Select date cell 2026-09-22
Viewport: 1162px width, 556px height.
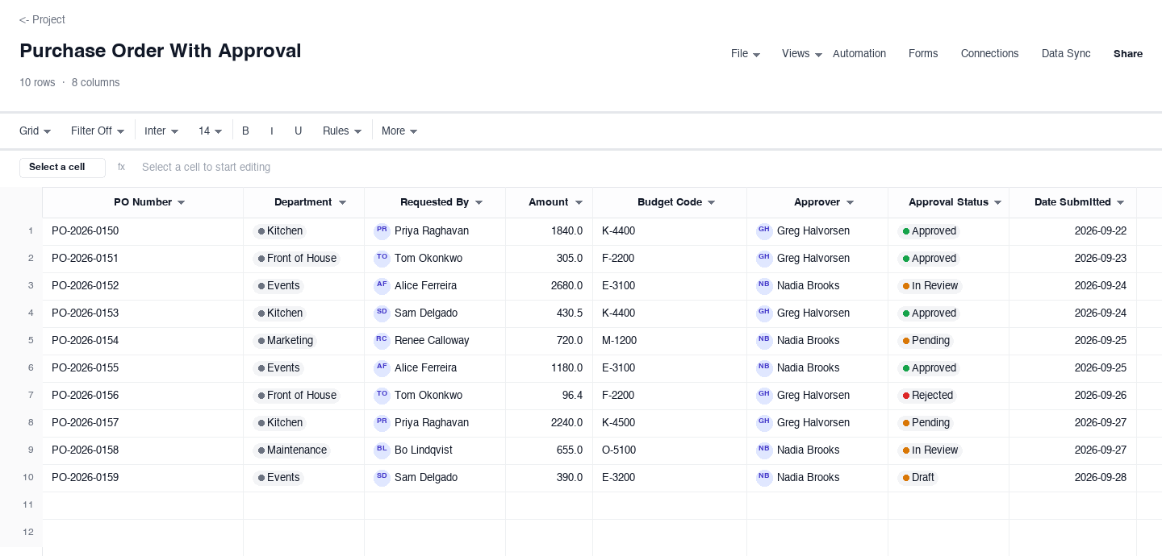click(x=1072, y=230)
